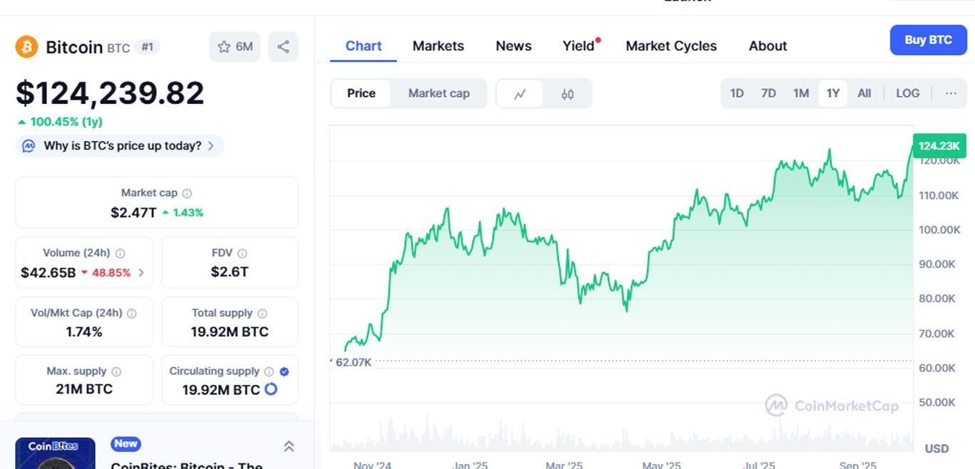Click the 124.23K price label marker
The image size is (975, 469).
pyautogui.click(x=939, y=146)
